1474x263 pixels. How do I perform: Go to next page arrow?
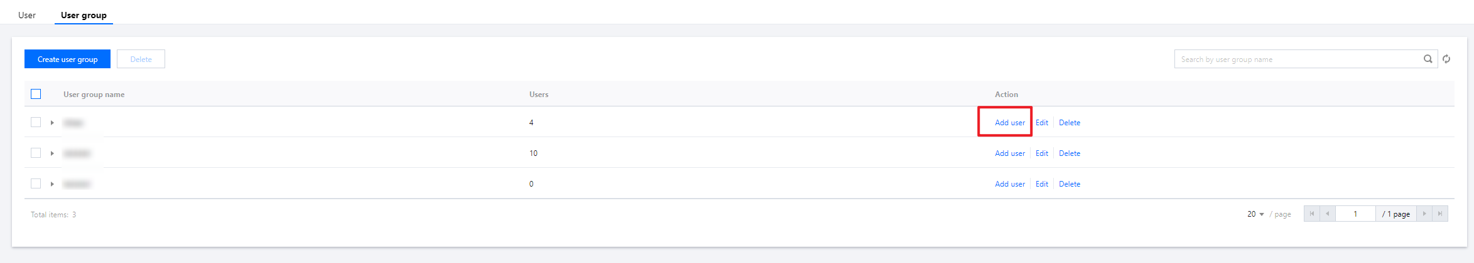click(1424, 214)
